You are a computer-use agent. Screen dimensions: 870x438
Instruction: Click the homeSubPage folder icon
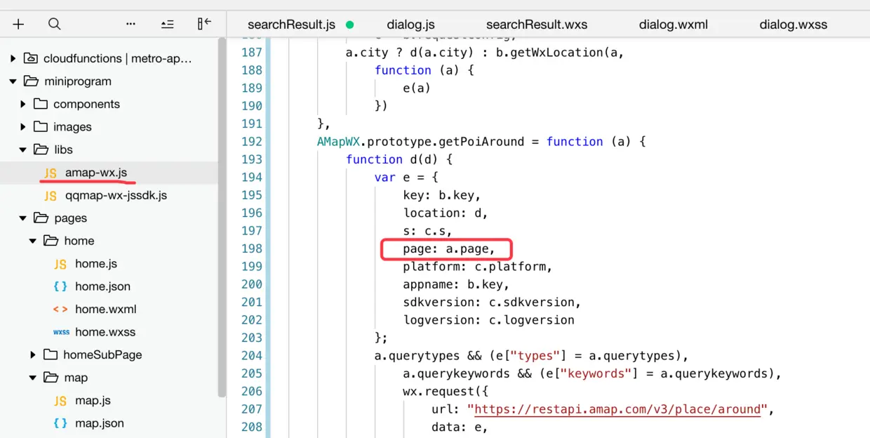51,354
